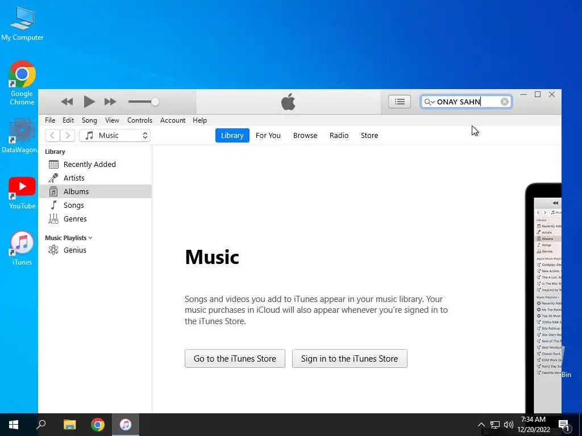Click the network tray icon
582x436 pixels.
(x=495, y=425)
